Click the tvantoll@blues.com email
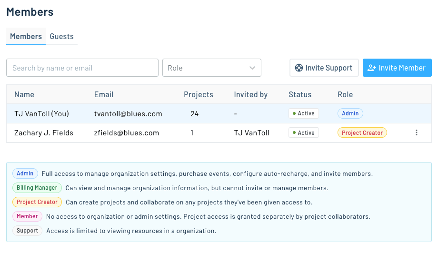The height and width of the screenshot is (254, 438). pos(128,113)
